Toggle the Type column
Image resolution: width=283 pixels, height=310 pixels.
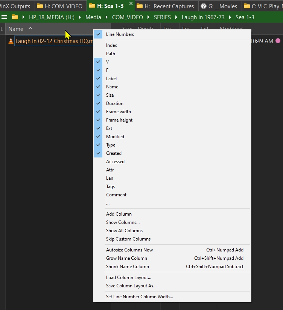(x=172, y=145)
